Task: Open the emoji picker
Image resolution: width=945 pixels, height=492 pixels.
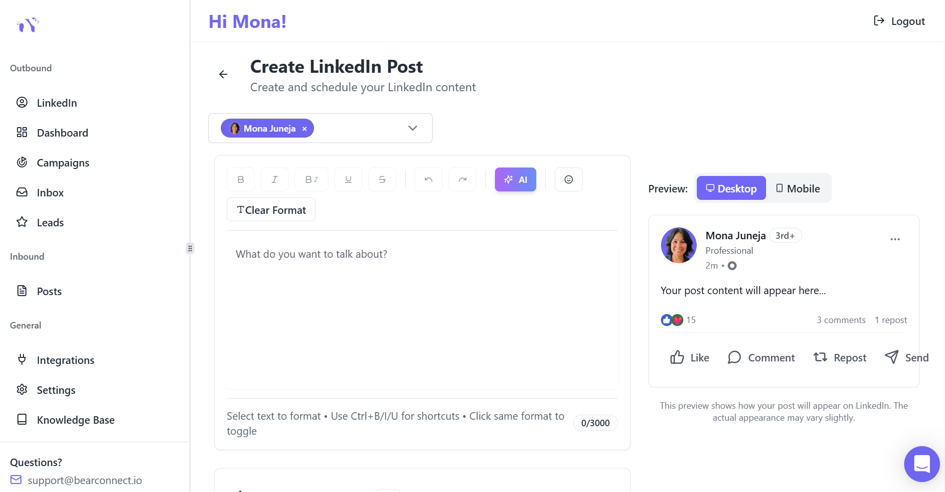Action: (569, 179)
